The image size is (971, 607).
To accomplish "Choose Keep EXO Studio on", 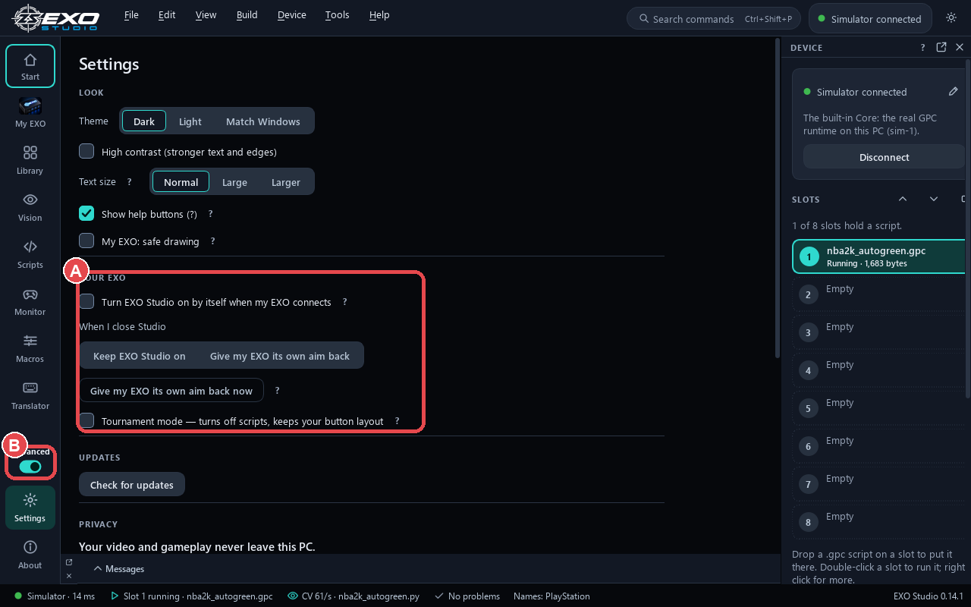I will [140, 356].
